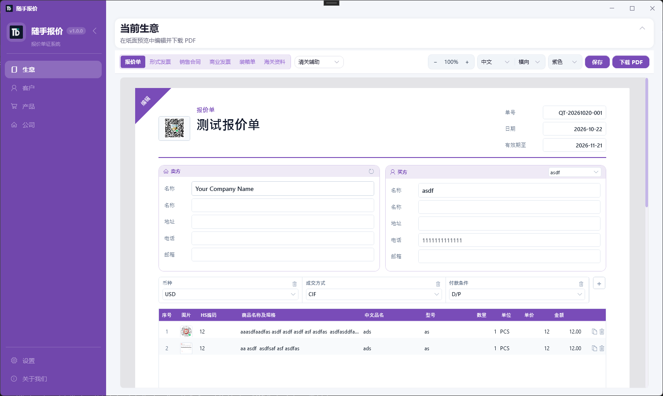Click the buyer phone field 1111111111111
Screen dimensions: 663x396
(509, 240)
